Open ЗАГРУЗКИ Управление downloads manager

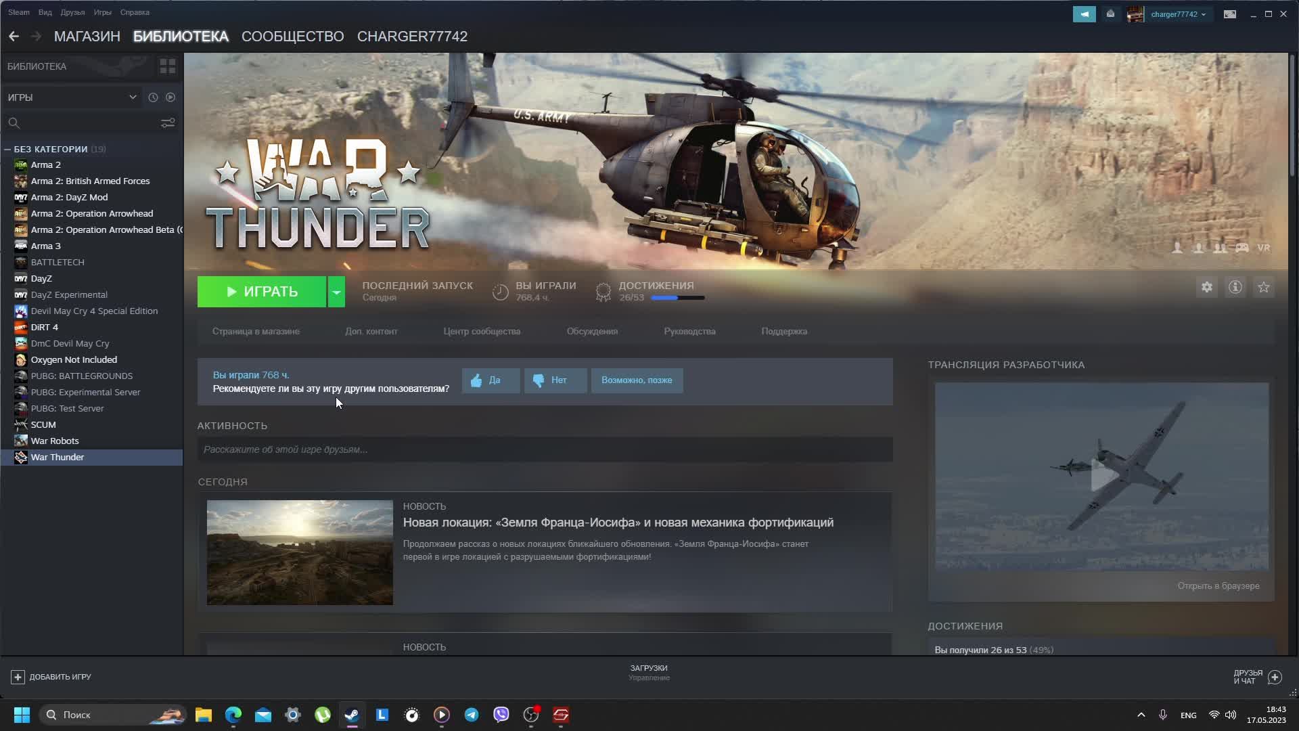(x=649, y=672)
